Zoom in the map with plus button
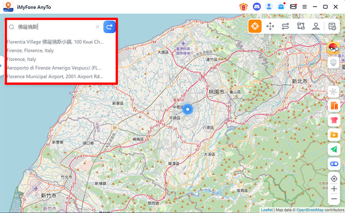Viewport: 345px width, 213px height. coord(333,189)
